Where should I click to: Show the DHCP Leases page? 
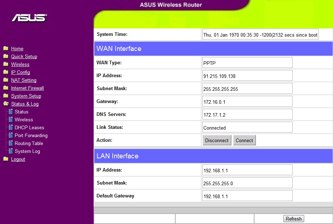29,128
